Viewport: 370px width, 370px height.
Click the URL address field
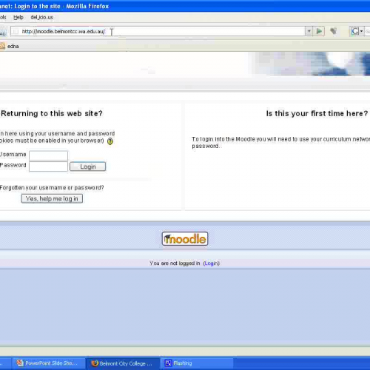click(x=158, y=31)
